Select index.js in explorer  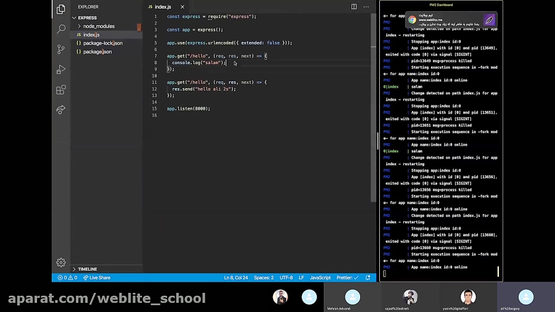91,35
